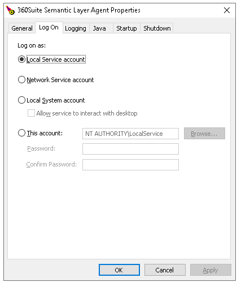Focus the Password input field
237x282 pixels.
[130, 149]
